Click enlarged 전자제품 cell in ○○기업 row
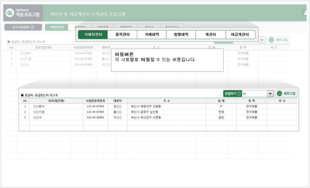This screenshot has height=188, width=310. tap(251, 112)
